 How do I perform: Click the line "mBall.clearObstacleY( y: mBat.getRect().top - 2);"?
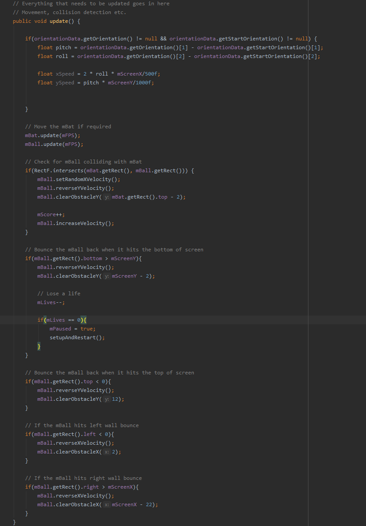click(111, 197)
